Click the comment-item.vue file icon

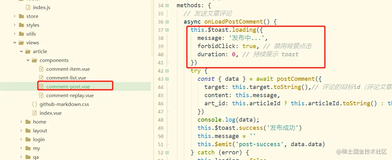41,69
